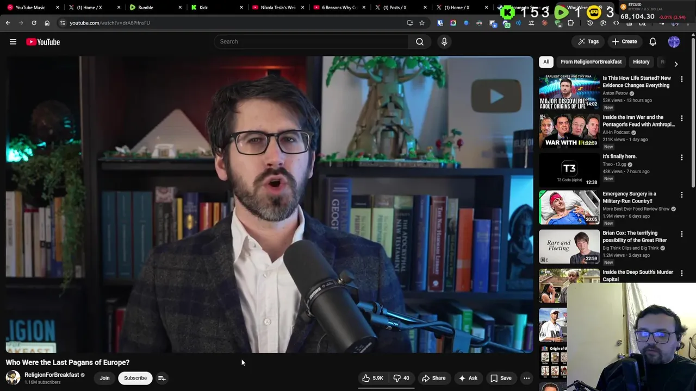The height and width of the screenshot is (391, 696).
Task: Open YouTube notifications bell
Action: [x=653, y=42]
